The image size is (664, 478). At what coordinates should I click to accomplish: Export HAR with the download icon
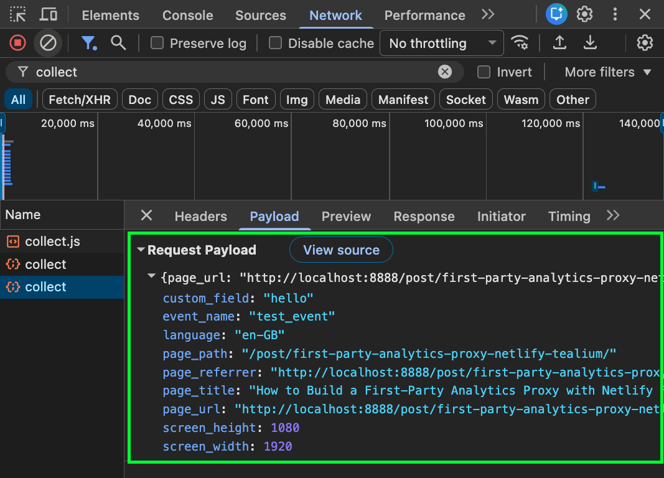tap(590, 43)
